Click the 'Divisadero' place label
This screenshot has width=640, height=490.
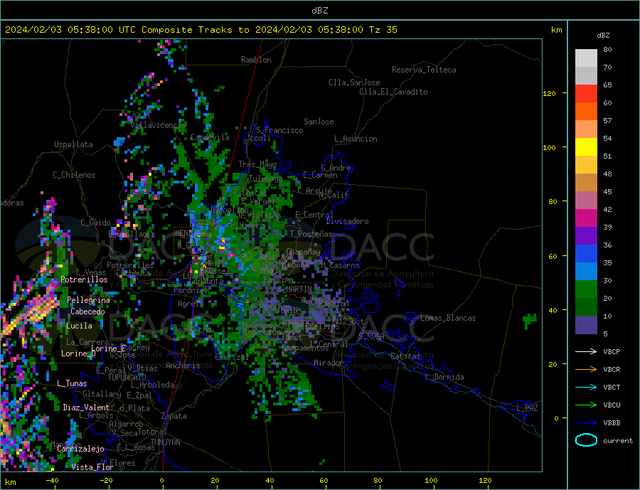pyautogui.click(x=347, y=221)
